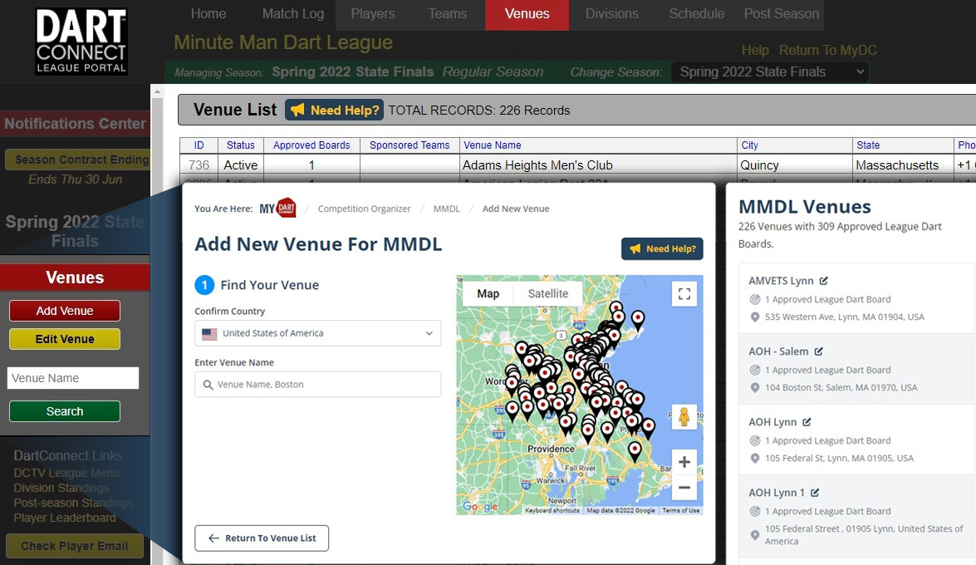Click edit icon beside AOH Lynn
976x565 pixels.
pos(807,422)
